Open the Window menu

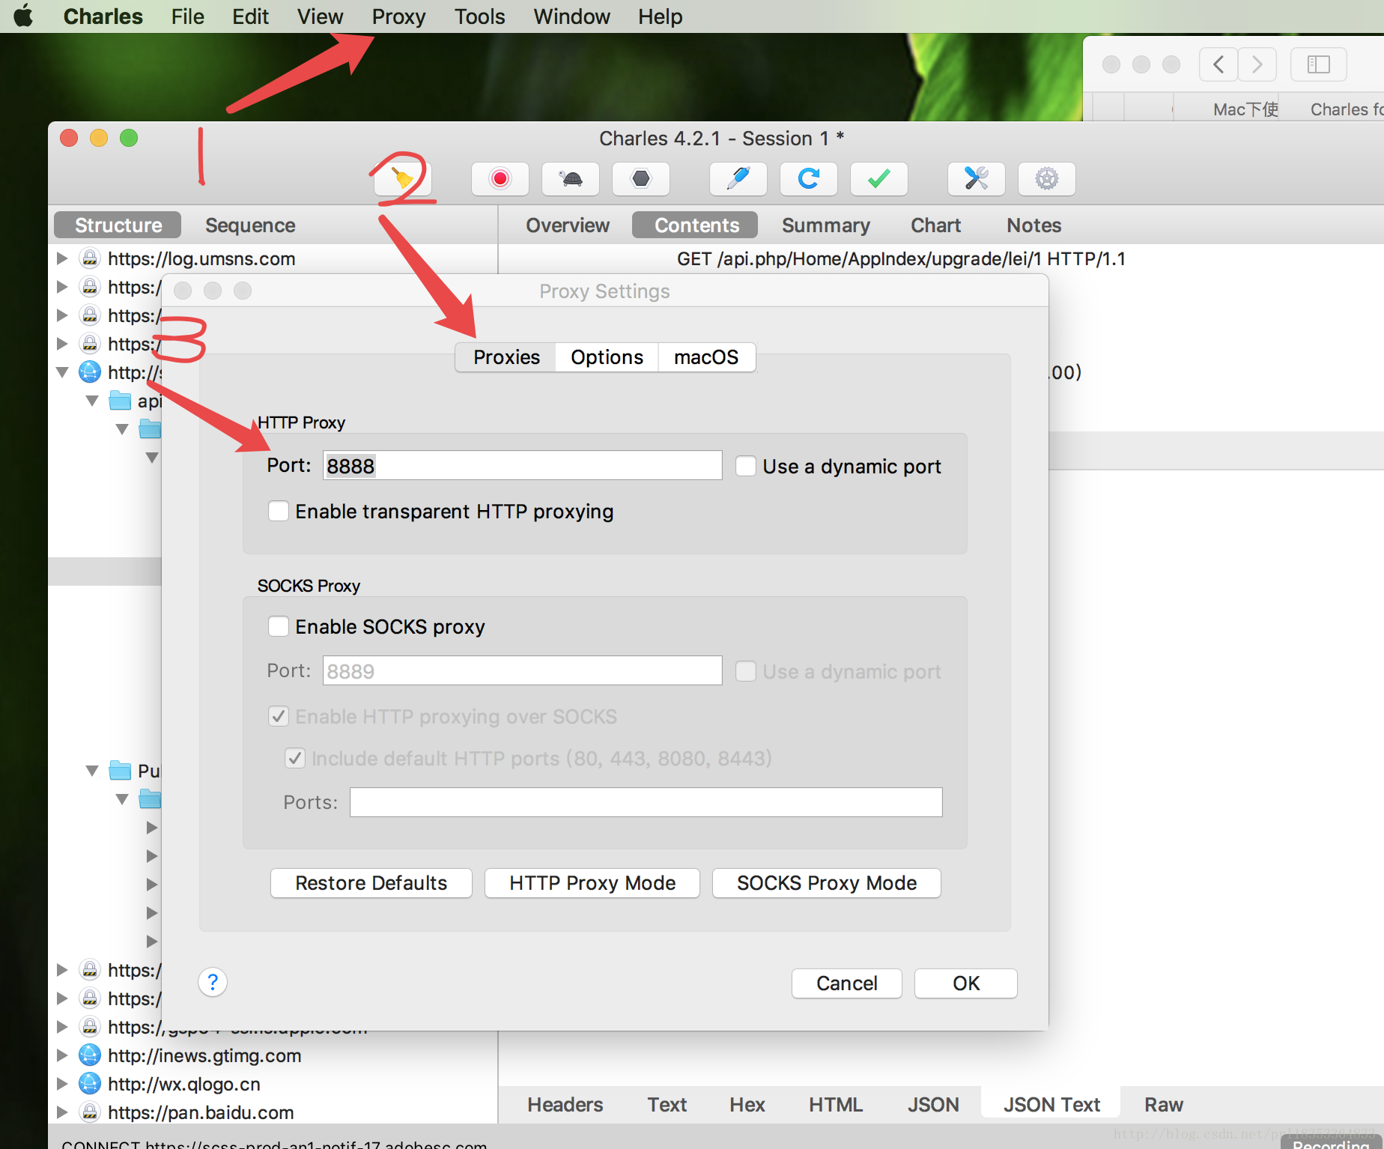571,16
